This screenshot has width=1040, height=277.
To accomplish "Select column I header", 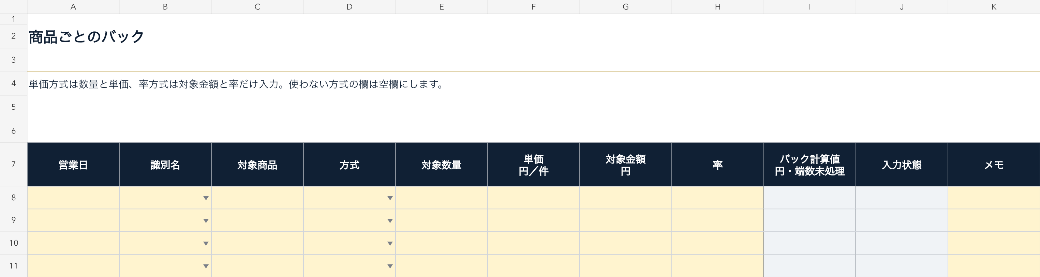I will (809, 7).
